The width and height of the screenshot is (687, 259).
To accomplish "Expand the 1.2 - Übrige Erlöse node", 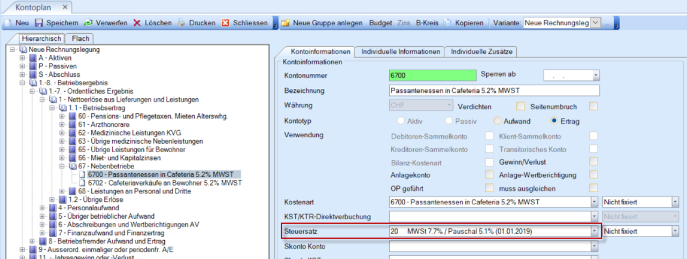I will [52, 199].
